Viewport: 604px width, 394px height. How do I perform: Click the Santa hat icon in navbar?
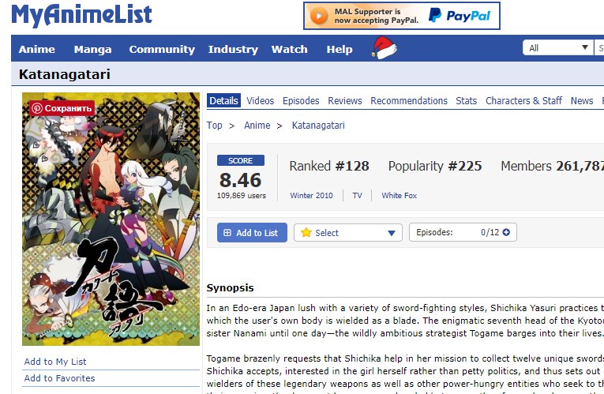384,47
